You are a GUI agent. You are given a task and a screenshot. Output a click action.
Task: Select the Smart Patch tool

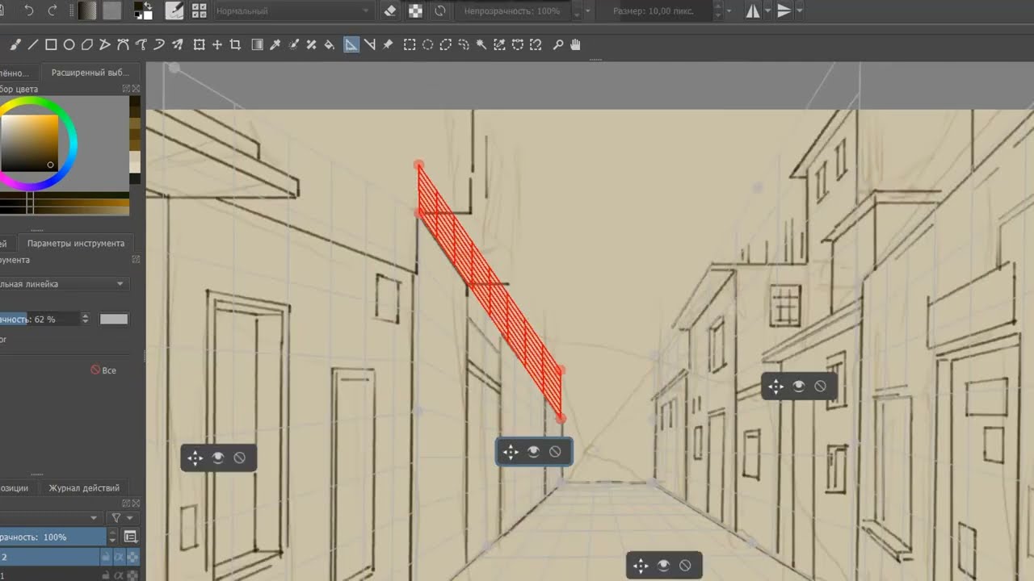pos(311,45)
